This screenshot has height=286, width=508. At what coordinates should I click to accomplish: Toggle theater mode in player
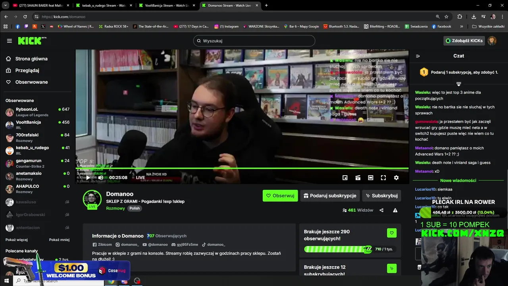pyautogui.click(x=370, y=178)
